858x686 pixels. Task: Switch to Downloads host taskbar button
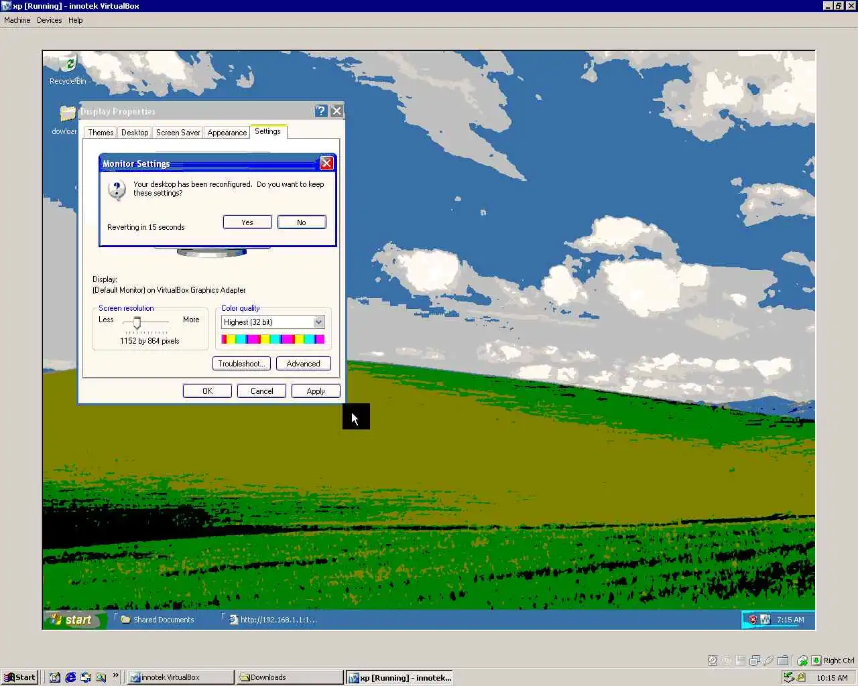pos(290,677)
